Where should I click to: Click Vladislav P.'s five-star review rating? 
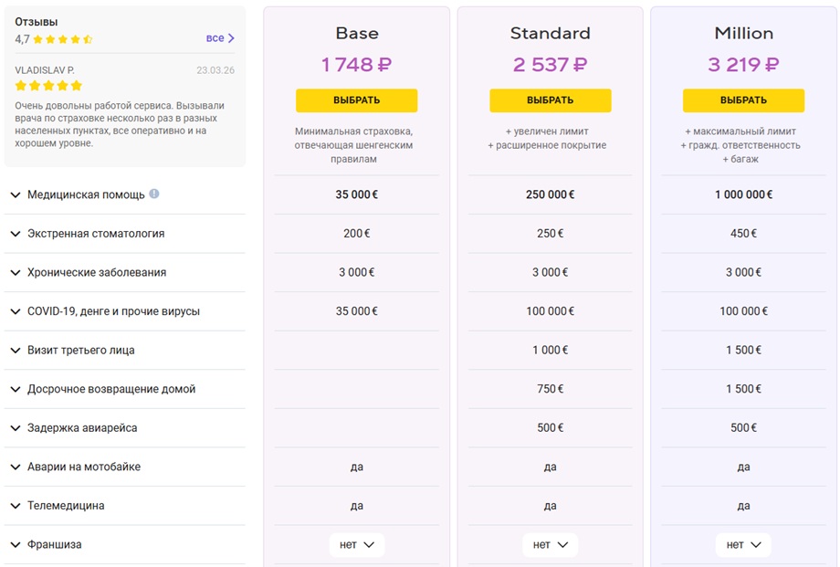pyautogui.click(x=48, y=86)
